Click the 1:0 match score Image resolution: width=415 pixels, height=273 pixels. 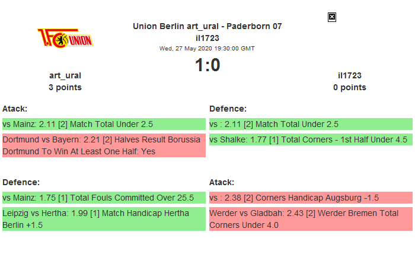207,65
